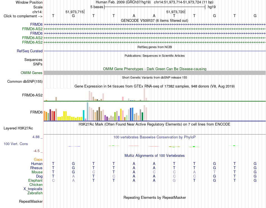Viewport: 266px width, 208px height.
Task: Open 'Short Genetic Variants from dbSNP release 155'
Action: click(155, 77)
